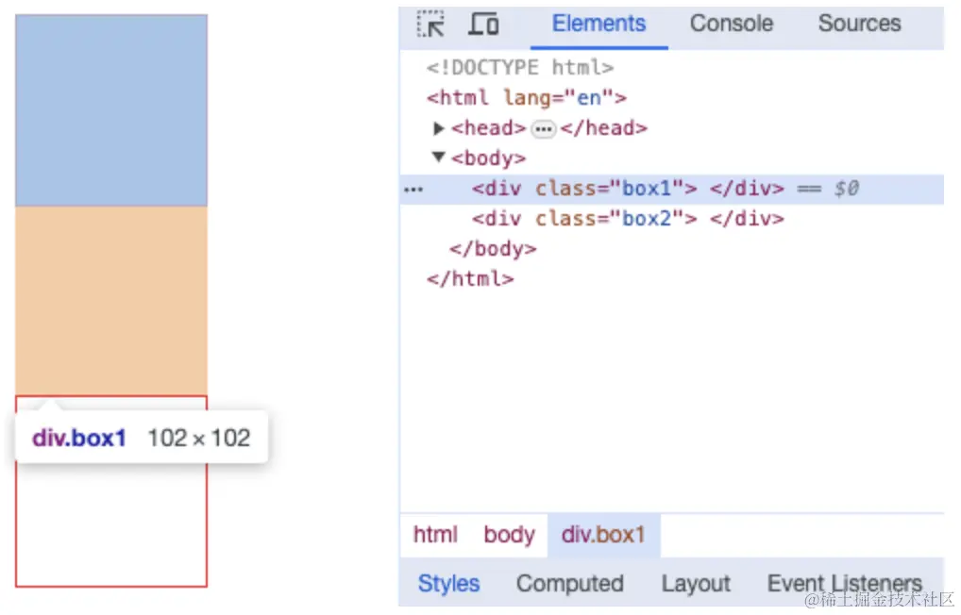Click the body breadcrumb item
This screenshot has width=961, height=615.
click(509, 535)
